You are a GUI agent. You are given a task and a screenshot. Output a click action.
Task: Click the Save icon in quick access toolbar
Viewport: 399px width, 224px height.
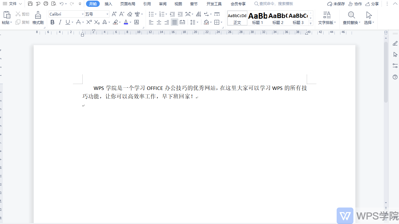click(30, 4)
